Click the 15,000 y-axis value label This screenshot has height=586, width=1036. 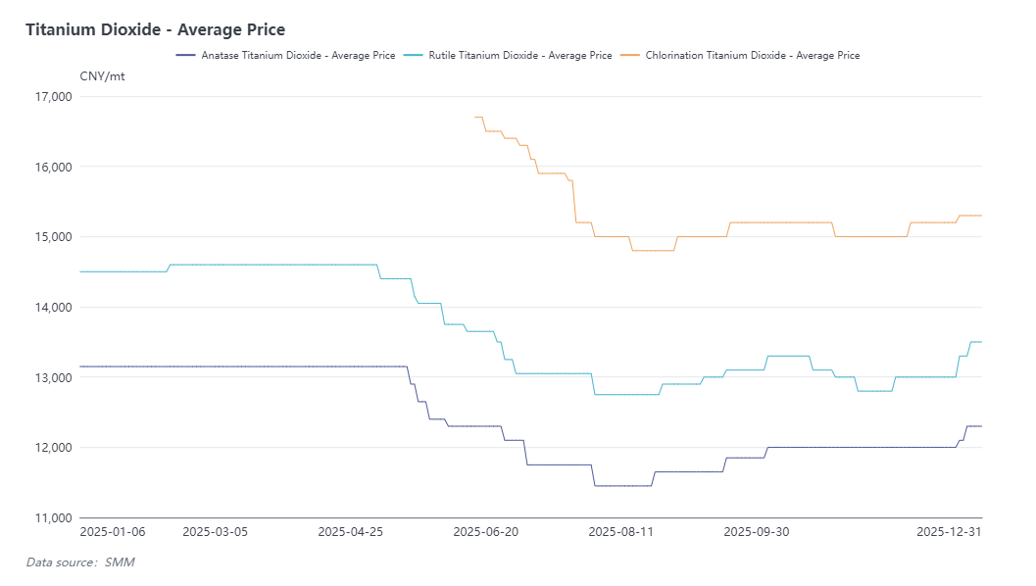(x=54, y=237)
